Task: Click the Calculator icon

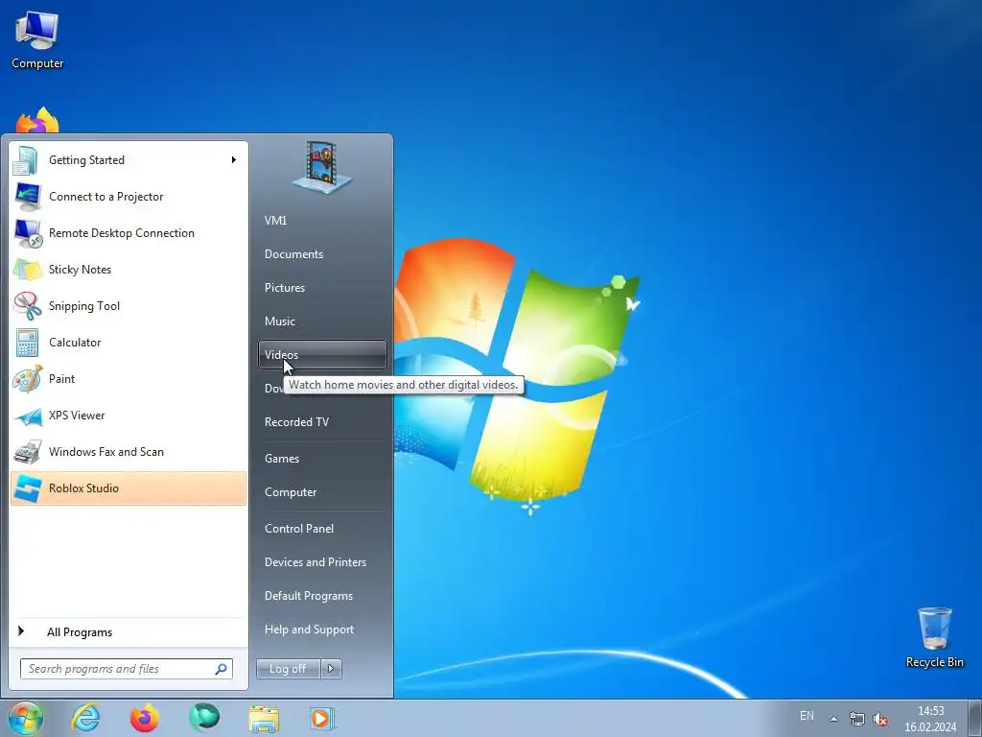Action: point(28,343)
